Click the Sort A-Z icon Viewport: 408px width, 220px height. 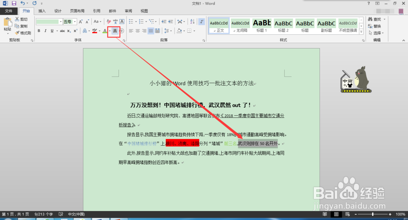pyautogui.click(x=192, y=22)
